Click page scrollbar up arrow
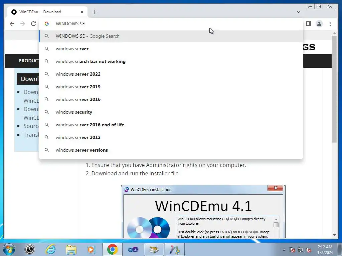Image resolution: width=342 pixels, height=256 pixels. (x=334, y=33)
